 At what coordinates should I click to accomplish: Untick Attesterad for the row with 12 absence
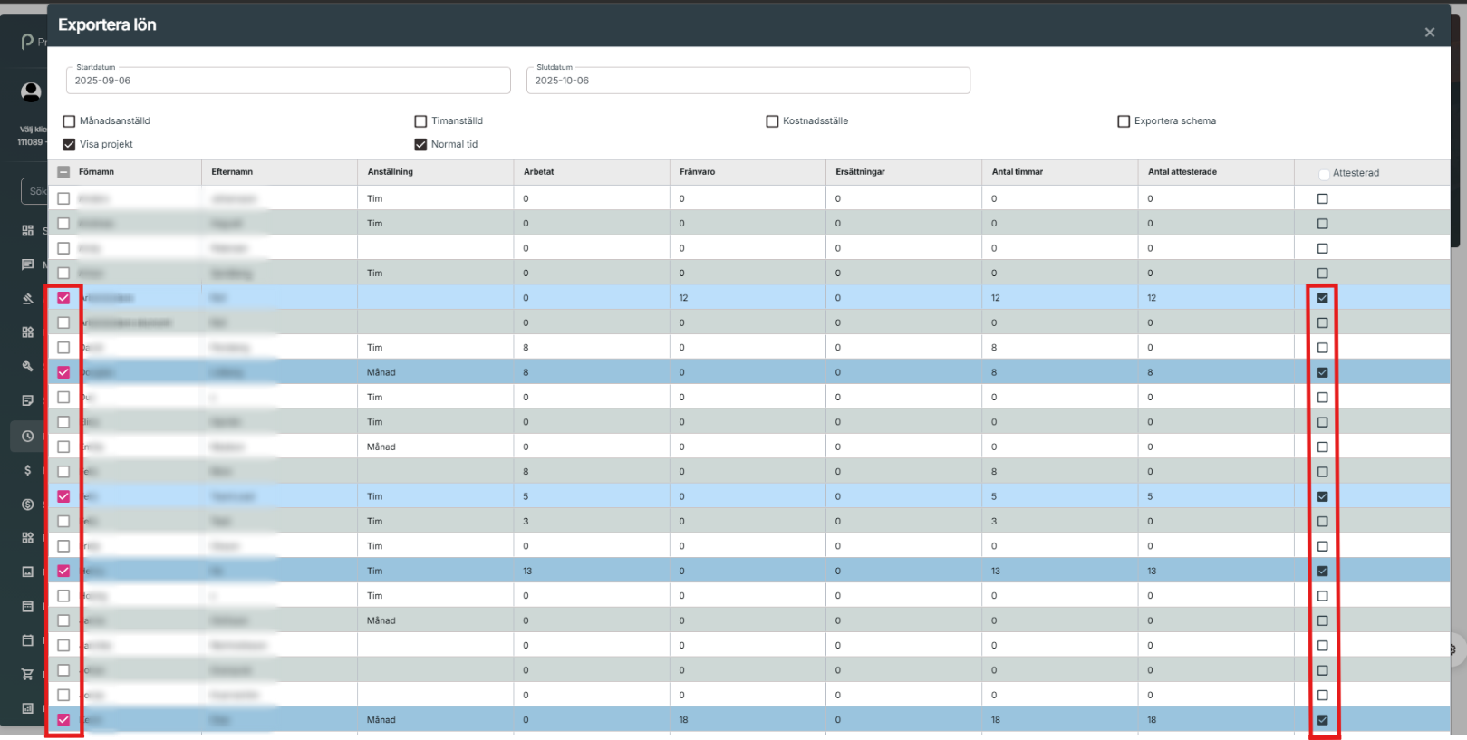click(1322, 298)
